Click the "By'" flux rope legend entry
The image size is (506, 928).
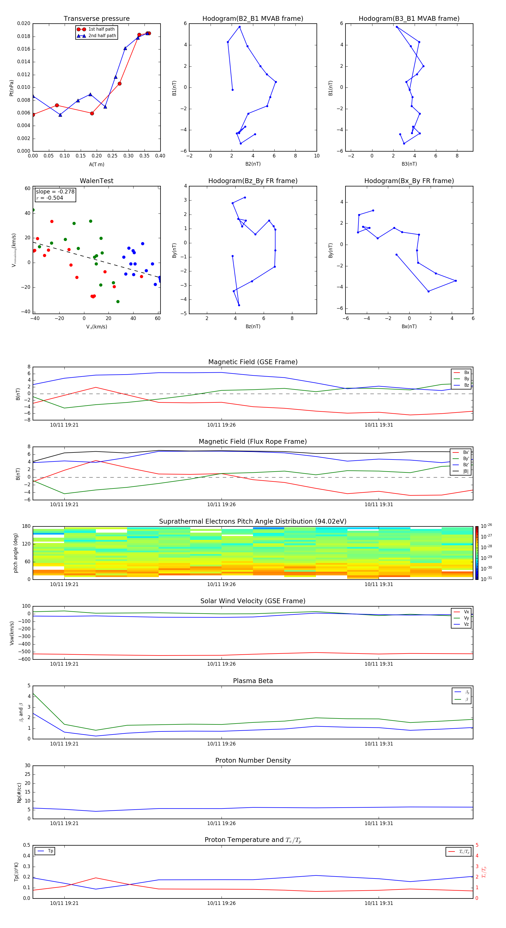tap(461, 459)
